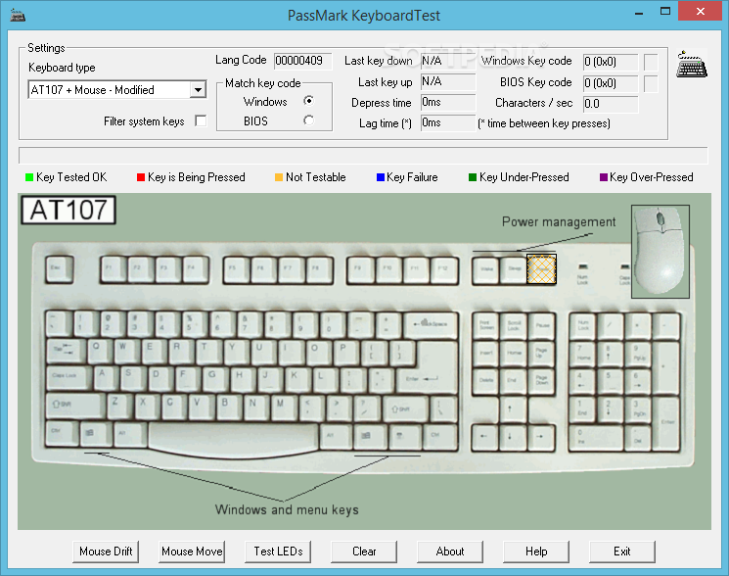Click the box next to BIOS Key code

click(651, 83)
